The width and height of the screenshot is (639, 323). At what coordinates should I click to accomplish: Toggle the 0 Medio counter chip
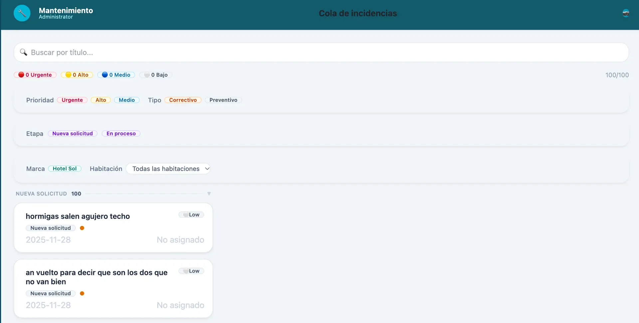(116, 75)
